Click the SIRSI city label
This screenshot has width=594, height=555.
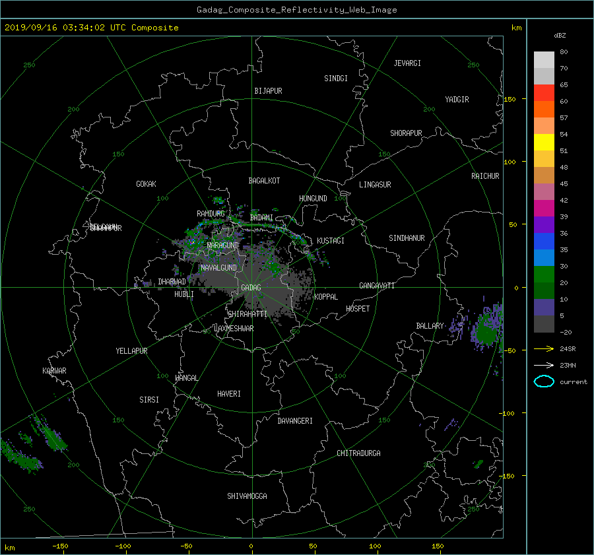pos(149,400)
